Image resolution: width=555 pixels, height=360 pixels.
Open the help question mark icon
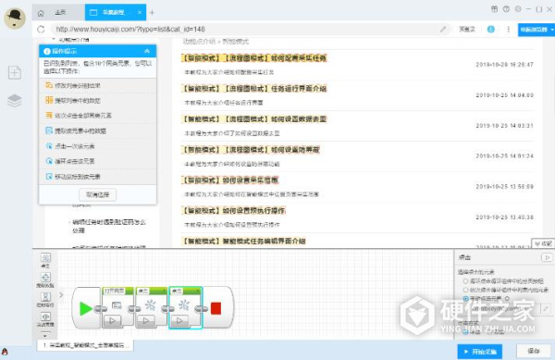point(506,9)
